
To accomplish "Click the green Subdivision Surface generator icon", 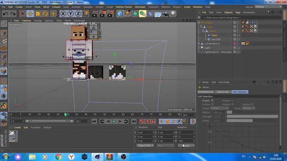I will coord(135,14).
